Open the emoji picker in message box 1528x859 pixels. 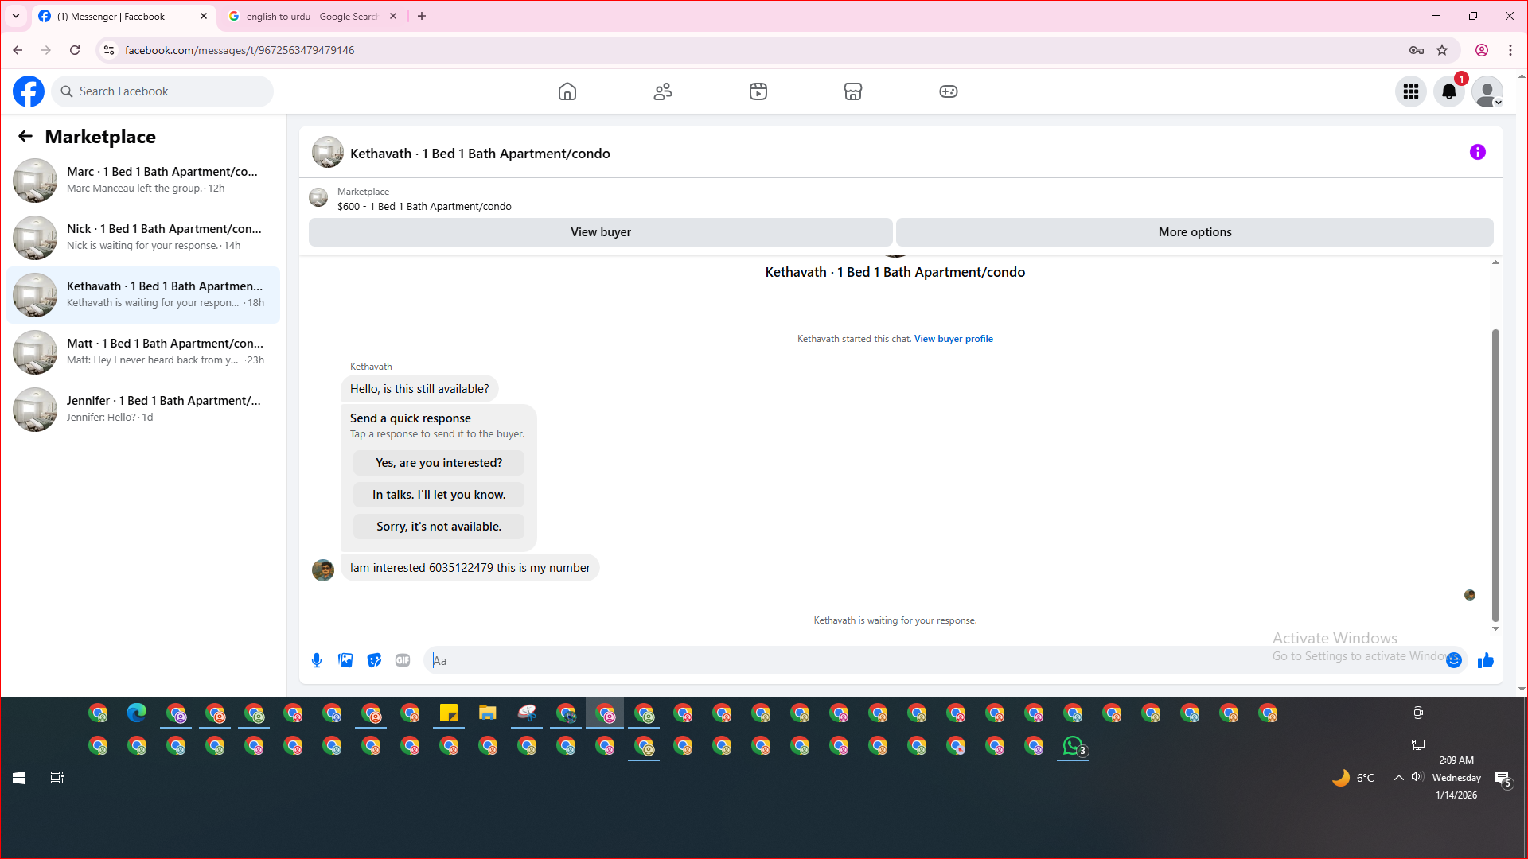[x=1454, y=660]
